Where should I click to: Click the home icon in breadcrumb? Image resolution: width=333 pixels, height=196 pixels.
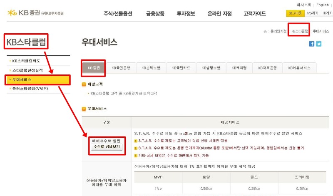click(265, 32)
